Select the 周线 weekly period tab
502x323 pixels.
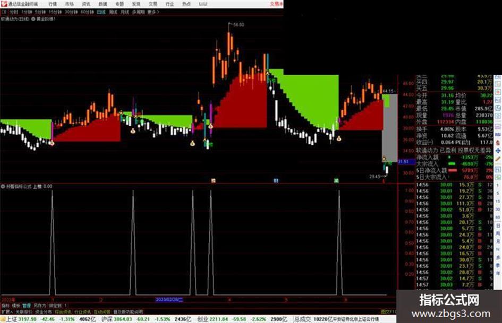click(x=113, y=12)
